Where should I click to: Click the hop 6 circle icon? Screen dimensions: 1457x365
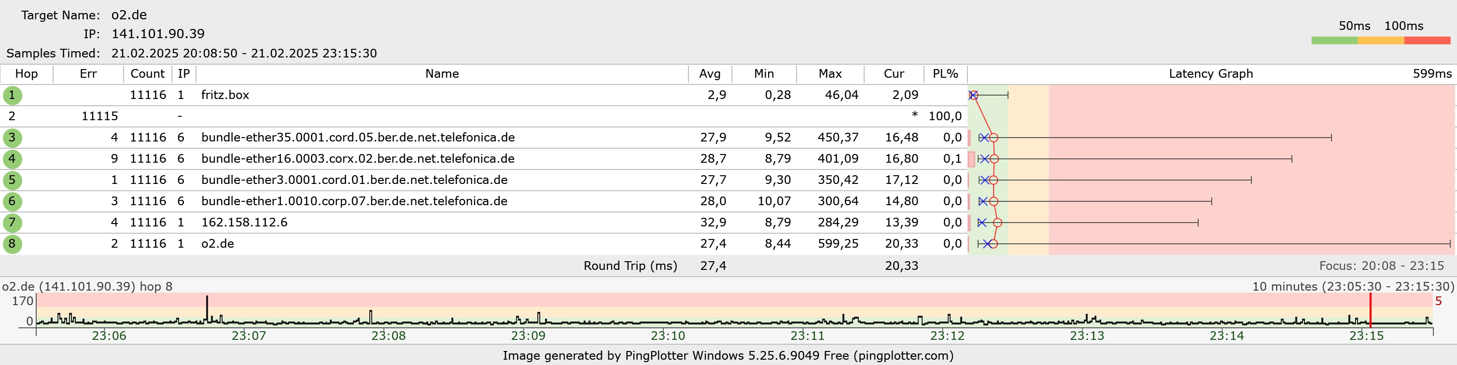click(12, 201)
